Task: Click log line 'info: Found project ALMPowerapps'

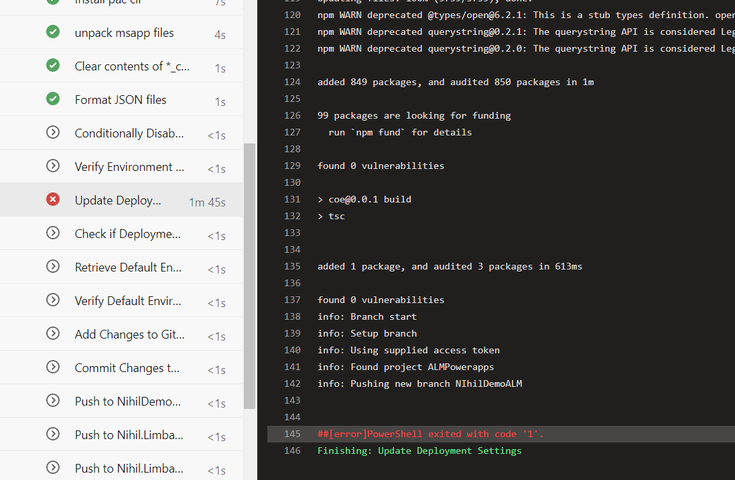Action: [405, 367]
